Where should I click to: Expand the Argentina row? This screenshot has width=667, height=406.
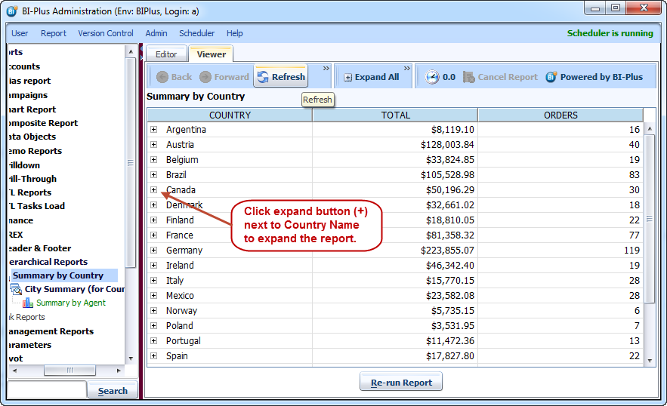click(153, 130)
